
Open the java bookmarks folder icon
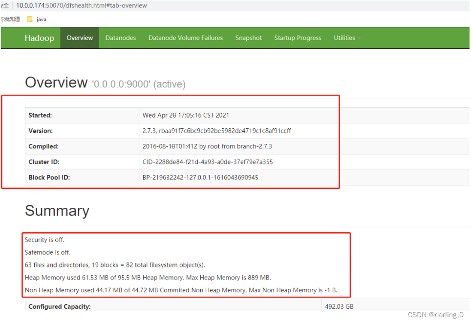click(30, 19)
